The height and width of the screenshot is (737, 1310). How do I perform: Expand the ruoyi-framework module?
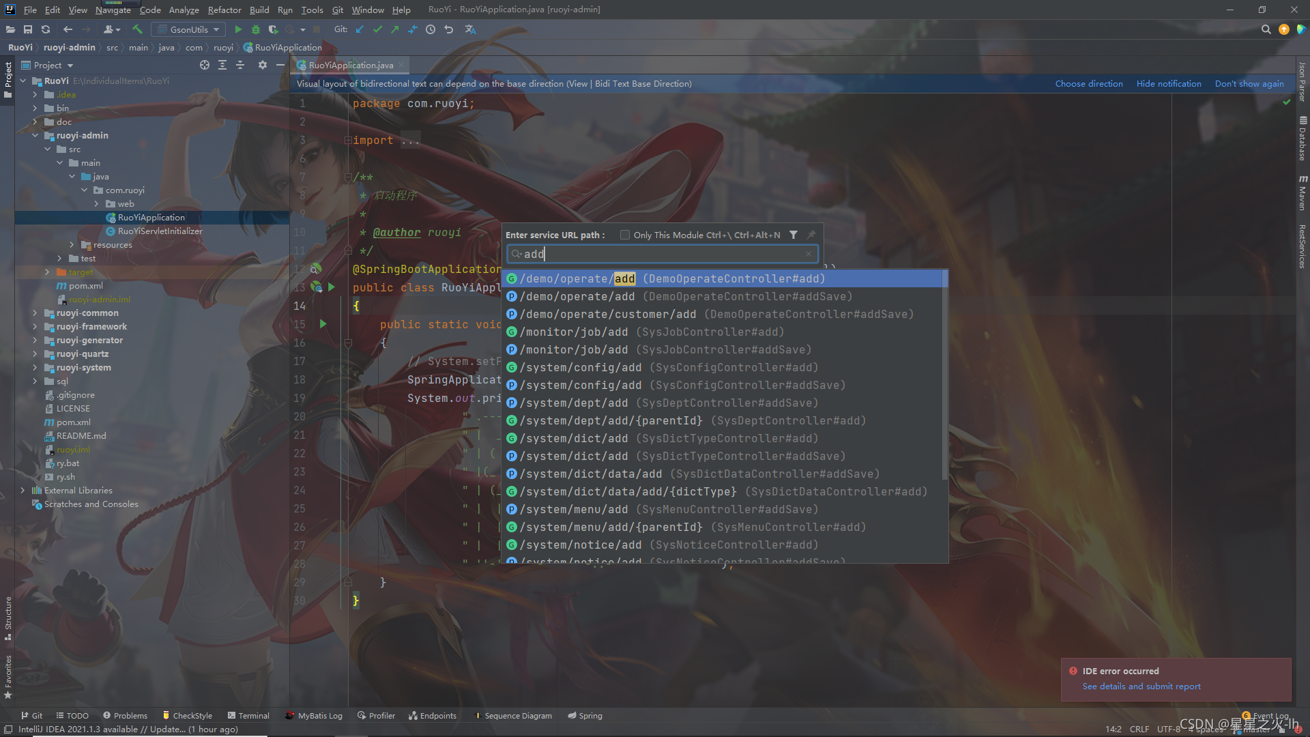35,327
